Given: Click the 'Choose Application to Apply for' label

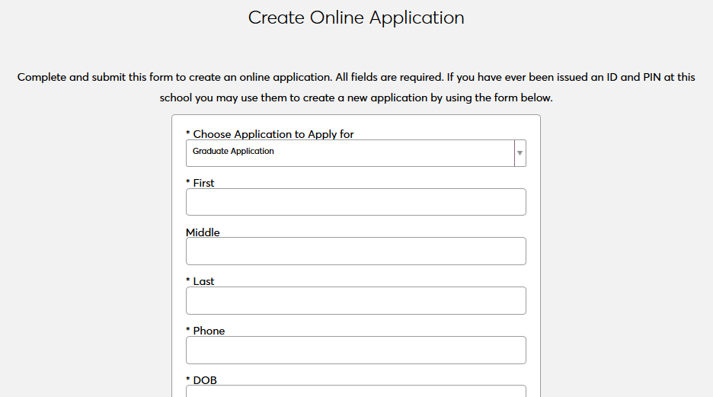Looking at the screenshot, I should tap(273, 134).
